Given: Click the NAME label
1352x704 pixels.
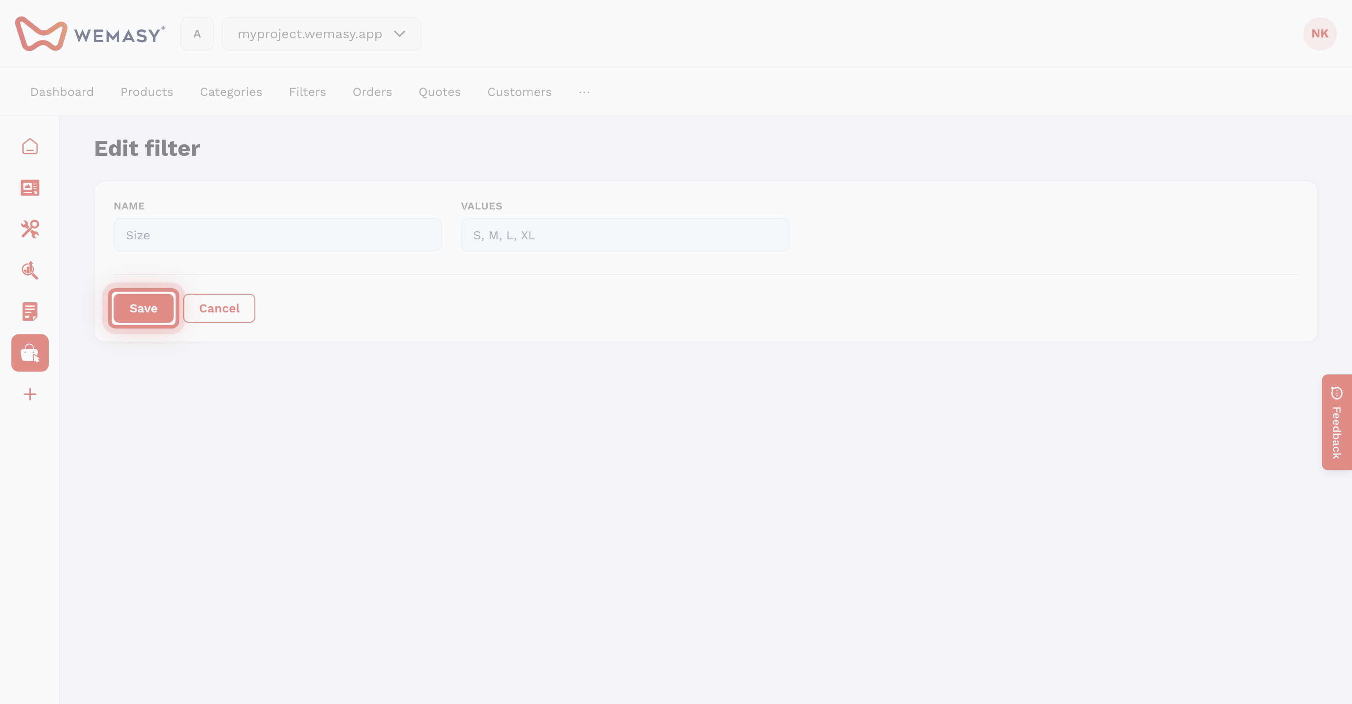Looking at the screenshot, I should [129, 206].
